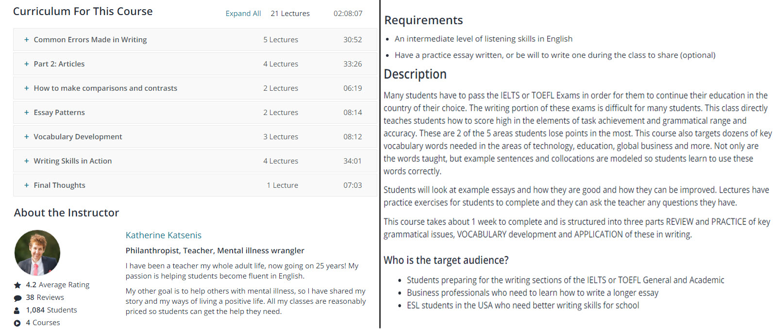The image size is (775, 329).
Task: Click the star icon beside Average Rating
Action: [17, 285]
